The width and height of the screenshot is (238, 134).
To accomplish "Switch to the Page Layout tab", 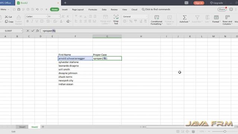I will [78, 10].
